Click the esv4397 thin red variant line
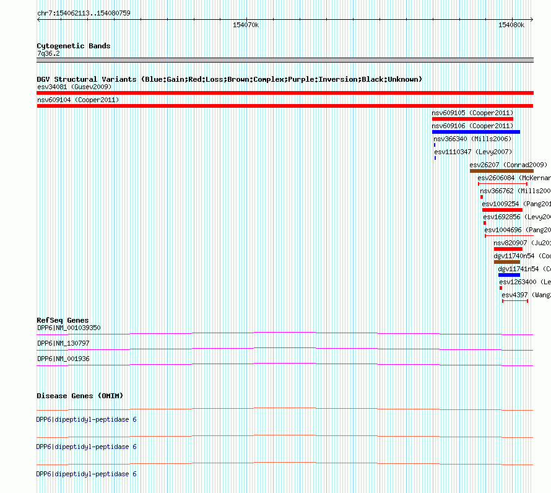This screenshot has width=551, height=493. [x=515, y=301]
